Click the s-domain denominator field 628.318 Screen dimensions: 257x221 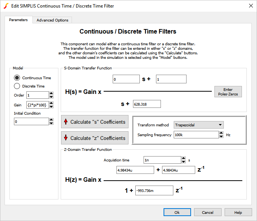(147, 104)
